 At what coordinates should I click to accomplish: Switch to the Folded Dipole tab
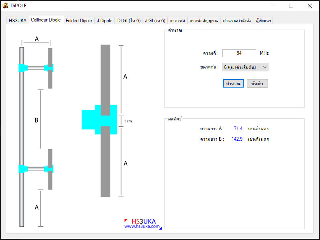pyautogui.click(x=79, y=21)
